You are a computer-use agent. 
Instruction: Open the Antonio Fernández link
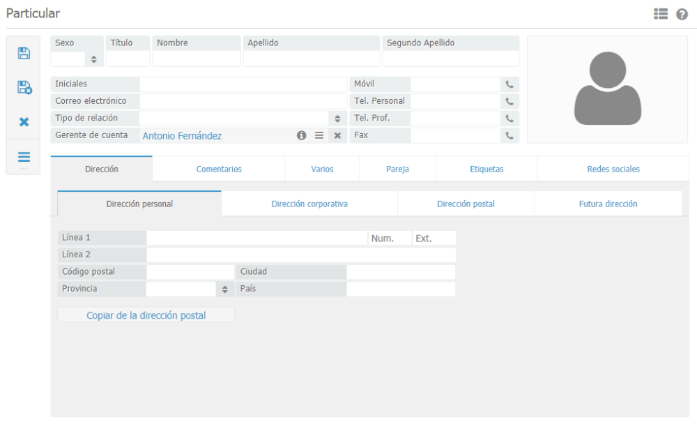(x=182, y=136)
